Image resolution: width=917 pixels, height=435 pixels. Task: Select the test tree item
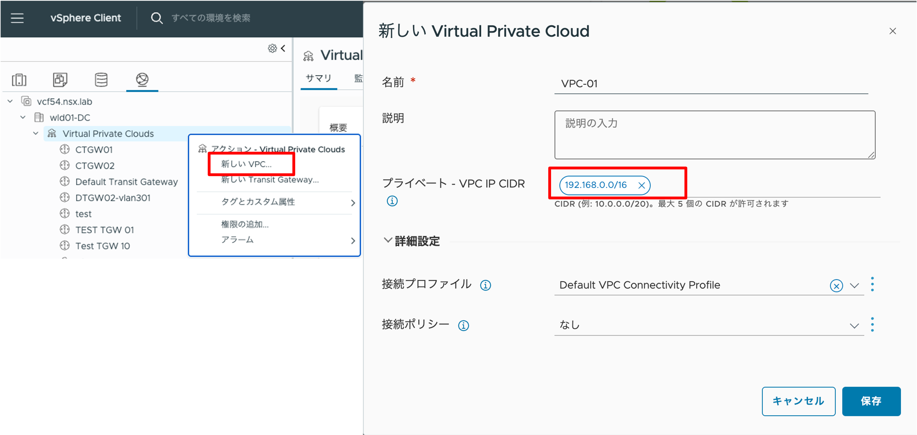coord(83,214)
